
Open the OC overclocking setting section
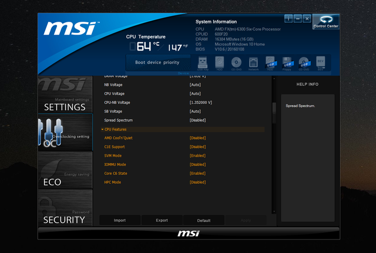65,132
